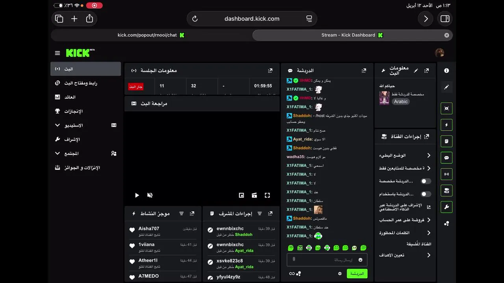The height and width of the screenshot is (283, 504).
Task: Click the bubbles icon at bottom of right bar
Action: click(447, 223)
